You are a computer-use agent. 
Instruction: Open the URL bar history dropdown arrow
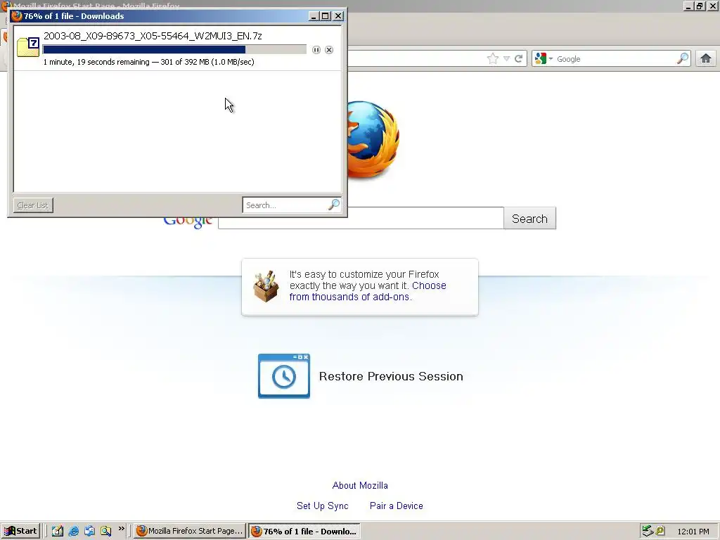(x=506, y=59)
